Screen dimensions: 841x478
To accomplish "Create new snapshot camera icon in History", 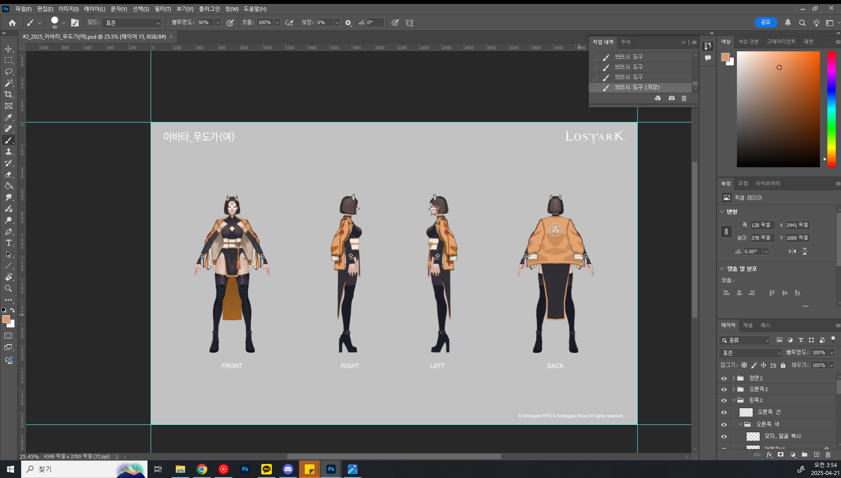I will [671, 98].
